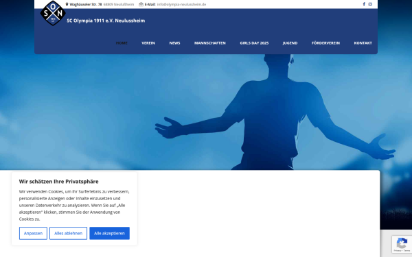
Task: Click the info@olympia-neulussheim.de email link
Action: point(181,5)
